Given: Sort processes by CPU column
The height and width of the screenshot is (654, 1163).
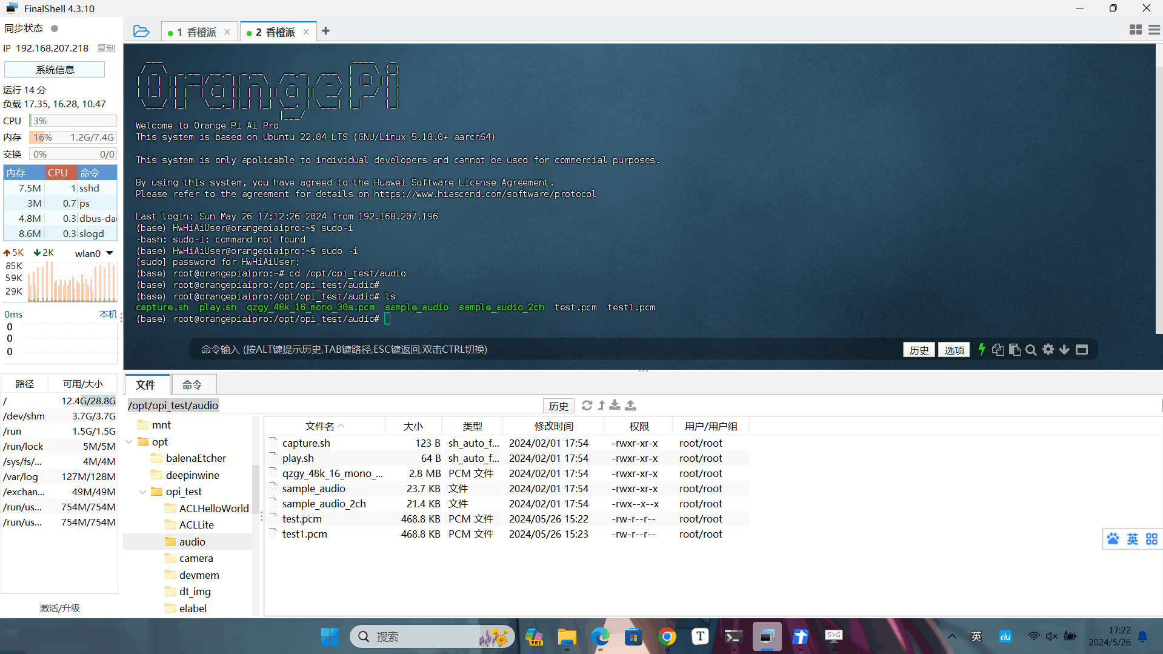Looking at the screenshot, I should click(61, 173).
